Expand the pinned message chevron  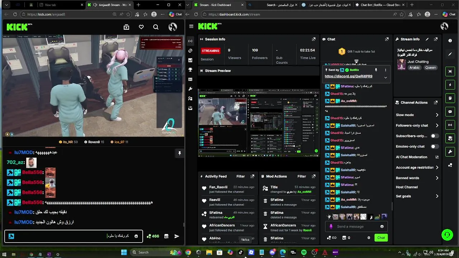coord(385,77)
